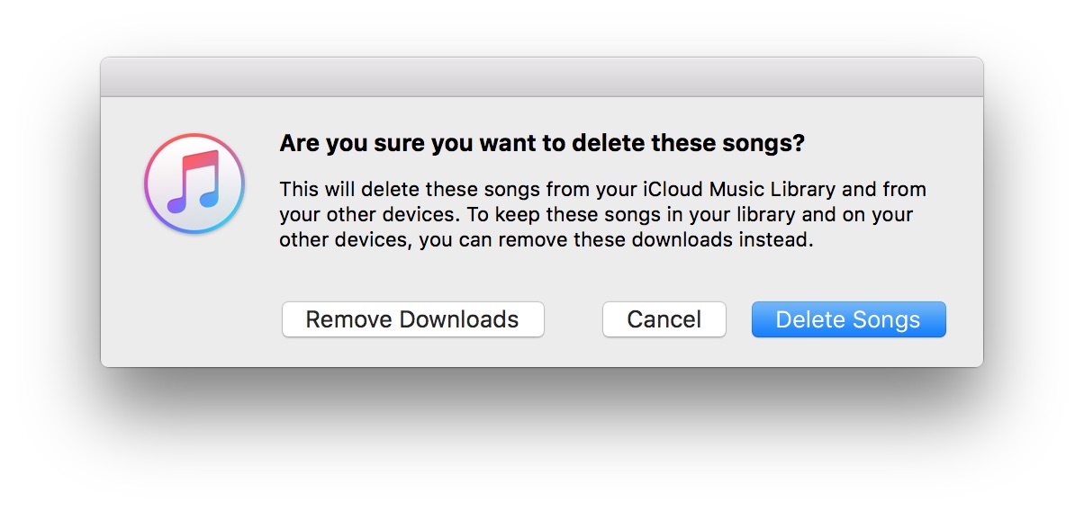Click the dialog's gray title bar
This screenshot has width=1084, height=511.
(542, 76)
